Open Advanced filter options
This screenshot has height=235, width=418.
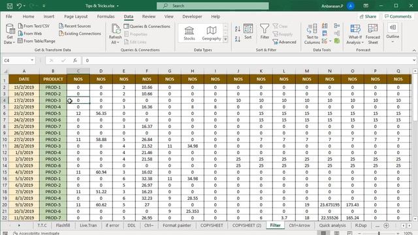click(285, 42)
